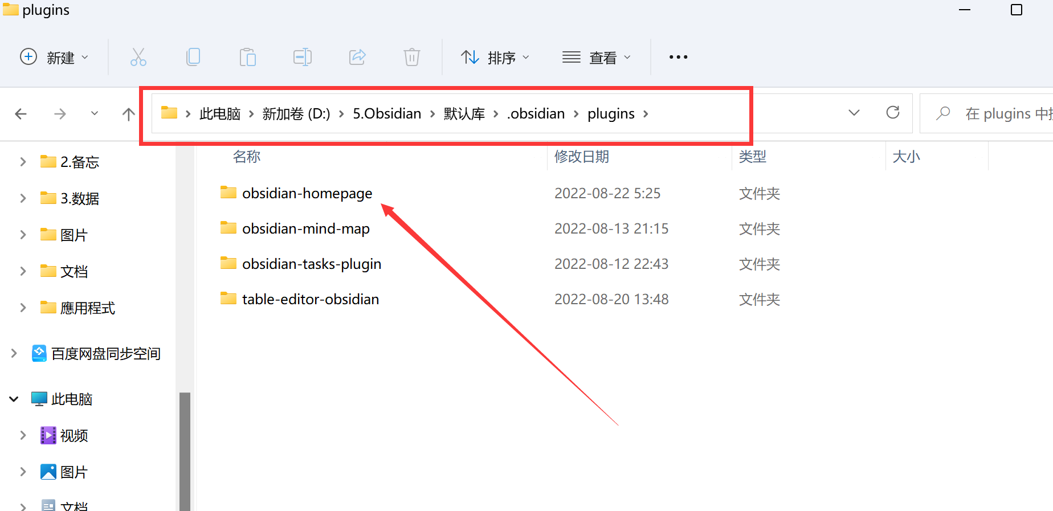Screen dimensions: 1053x511
Task: Maximize the plugins window
Action: pos(1017,10)
